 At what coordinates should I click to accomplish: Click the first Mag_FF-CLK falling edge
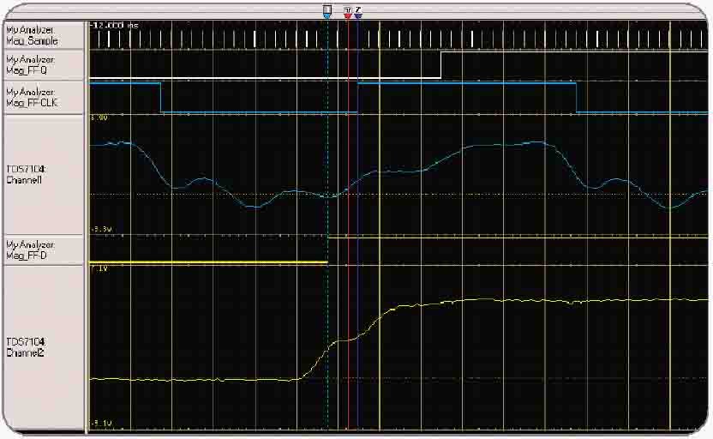coord(160,98)
